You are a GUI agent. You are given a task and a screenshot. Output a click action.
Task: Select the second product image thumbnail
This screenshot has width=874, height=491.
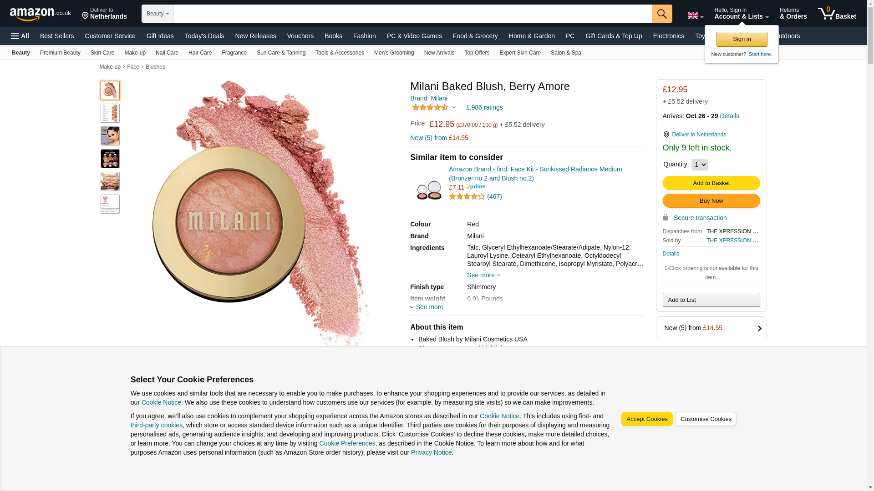point(110,113)
